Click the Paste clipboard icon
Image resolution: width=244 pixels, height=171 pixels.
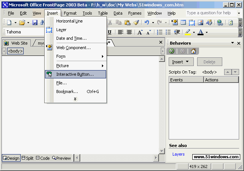point(127,22)
